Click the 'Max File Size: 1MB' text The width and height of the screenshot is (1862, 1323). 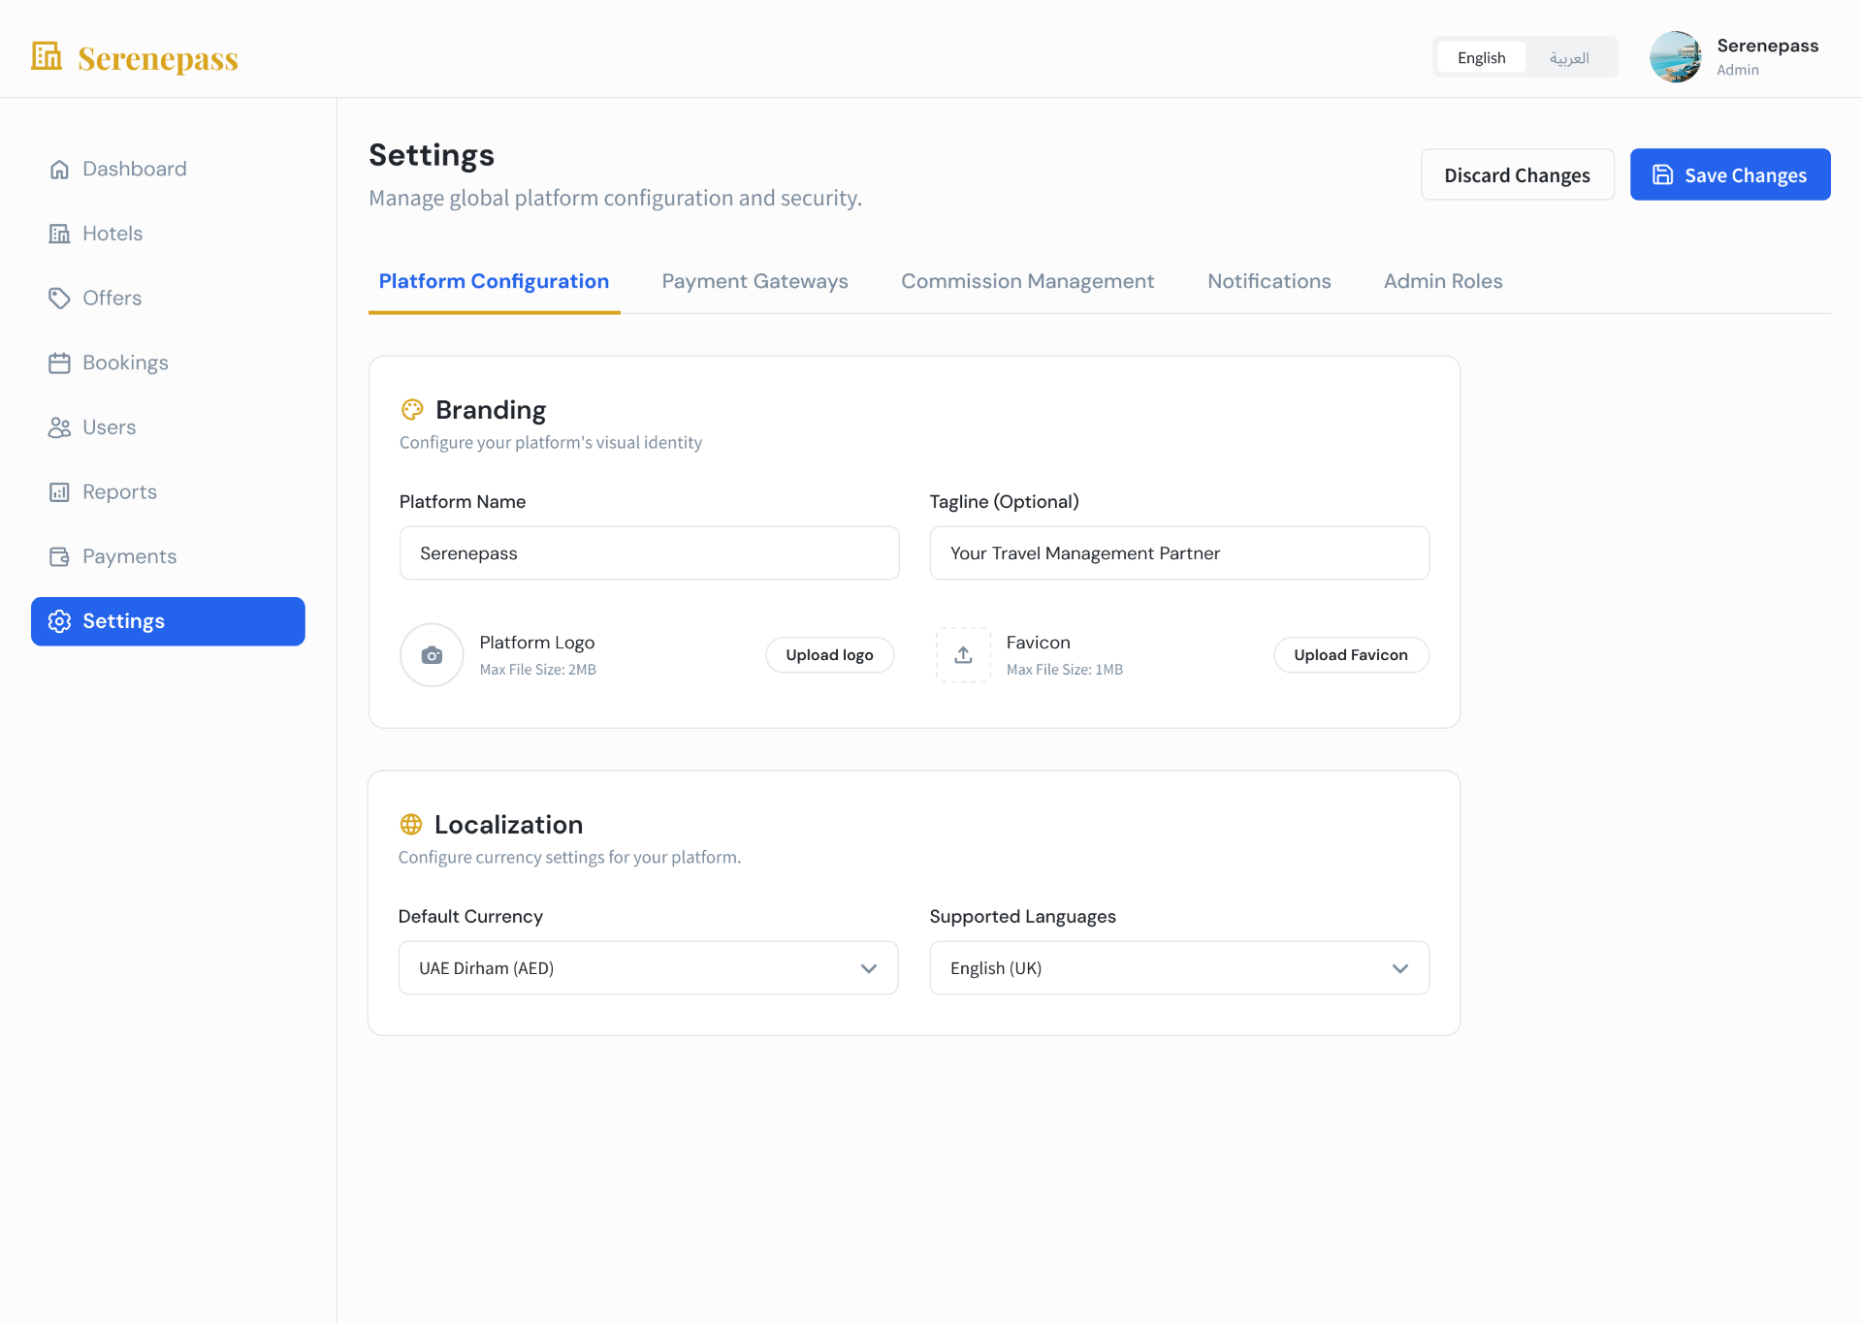(1065, 670)
